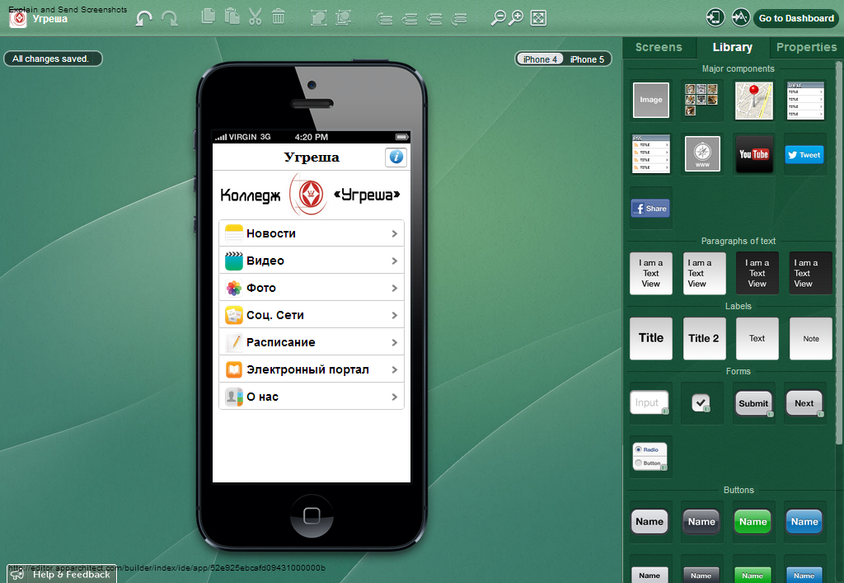844x583 pixels.
Task: Click the Угреша app logo top-left
Action: point(18,19)
